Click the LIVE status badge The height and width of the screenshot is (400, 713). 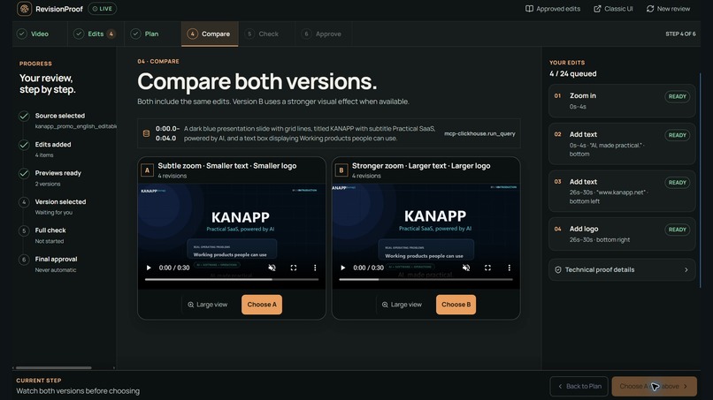103,9
